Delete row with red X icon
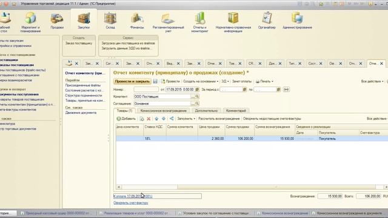This screenshot has height=218, width=388. pyautogui.click(x=149, y=119)
